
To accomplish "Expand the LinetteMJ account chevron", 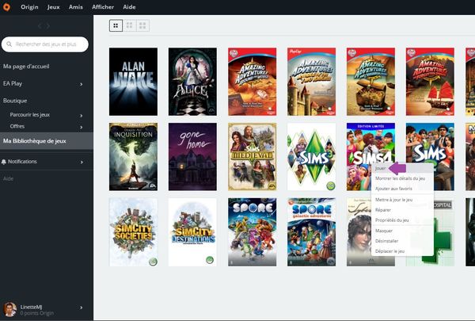I will coord(82,308).
